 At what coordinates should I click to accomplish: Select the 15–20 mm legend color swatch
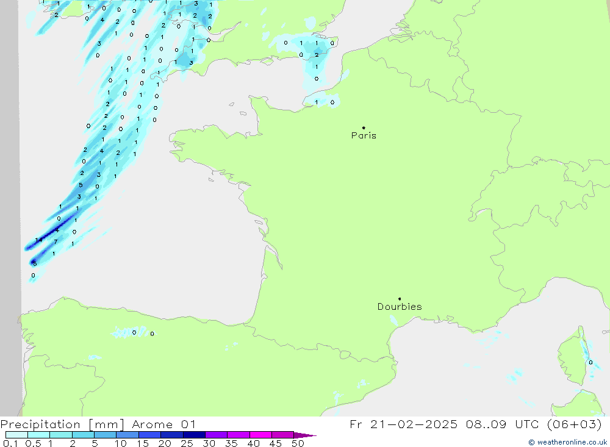coord(149,435)
